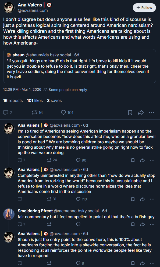The width and height of the screenshot is (160, 267).
Task: Like the reply with 90 likes
Action: [x=81, y=160]
